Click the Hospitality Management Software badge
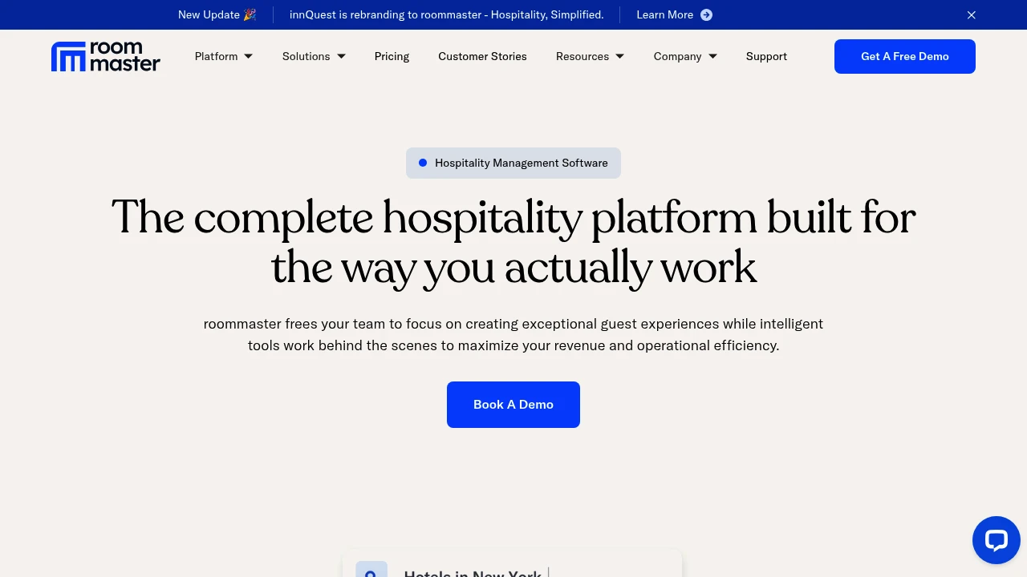Image resolution: width=1027 pixels, height=577 pixels. [513, 163]
